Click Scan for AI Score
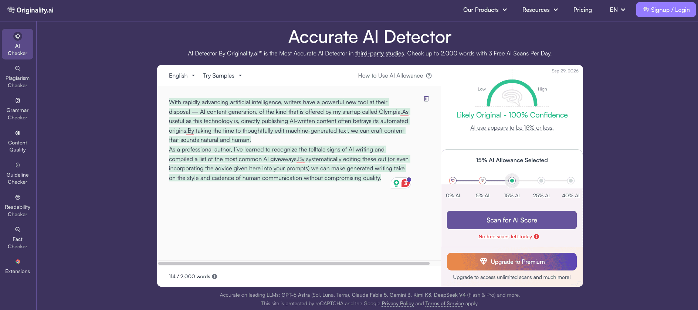 point(512,220)
